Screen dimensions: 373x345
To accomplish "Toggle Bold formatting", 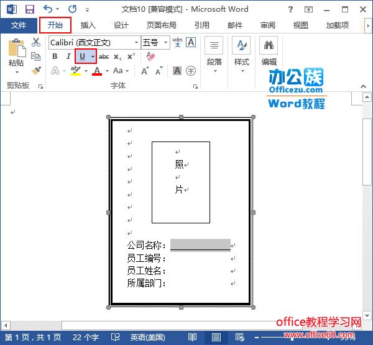I will (x=55, y=56).
